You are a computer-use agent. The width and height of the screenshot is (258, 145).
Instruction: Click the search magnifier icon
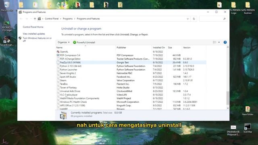point(224,19)
